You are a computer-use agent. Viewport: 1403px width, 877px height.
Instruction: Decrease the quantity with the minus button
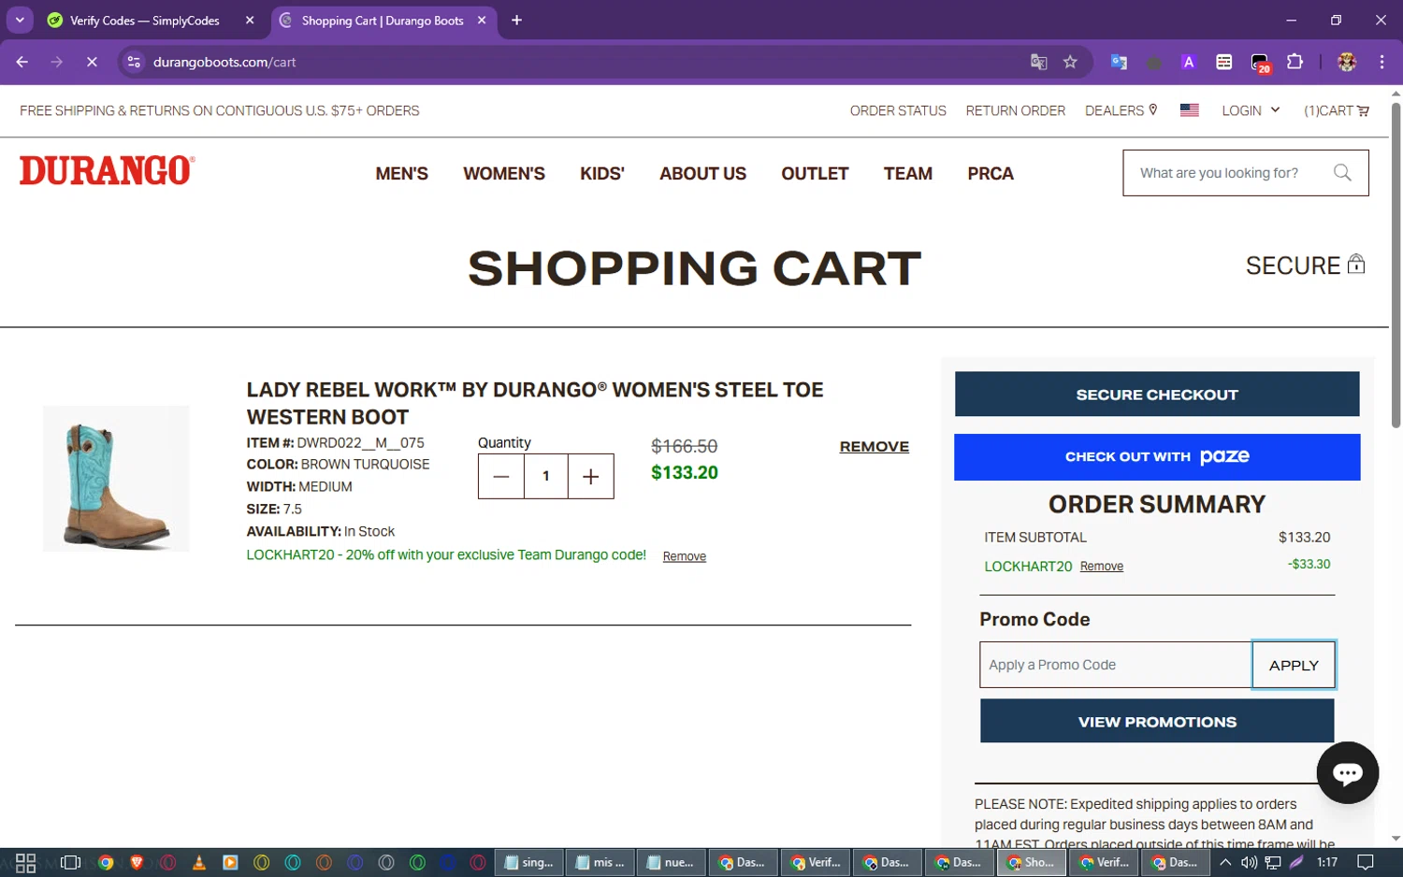(x=501, y=477)
